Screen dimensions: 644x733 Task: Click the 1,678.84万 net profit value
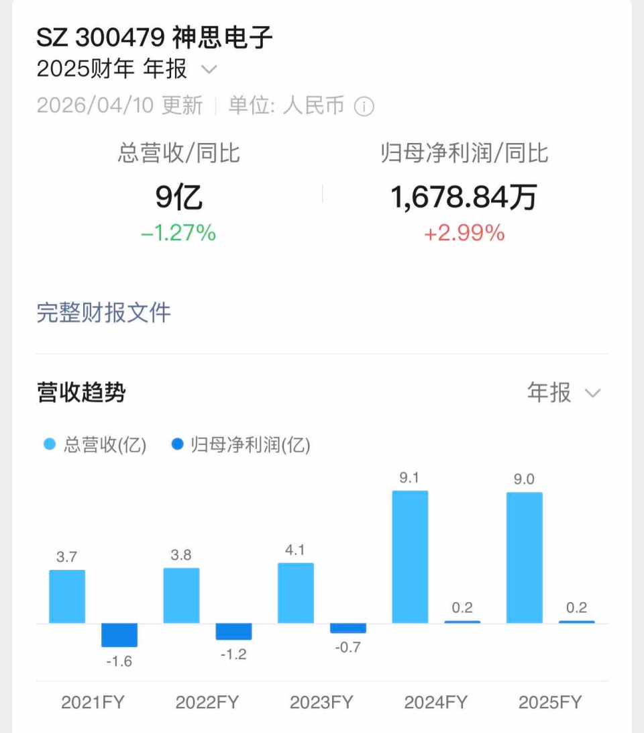464,197
